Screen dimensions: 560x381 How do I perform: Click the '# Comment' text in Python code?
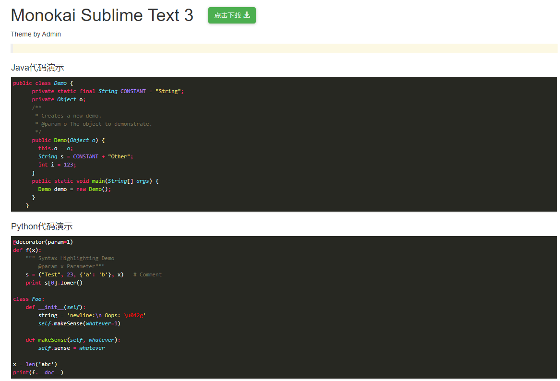pyautogui.click(x=147, y=274)
